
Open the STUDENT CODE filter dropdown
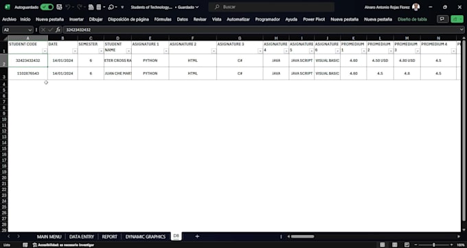tap(45, 51)
